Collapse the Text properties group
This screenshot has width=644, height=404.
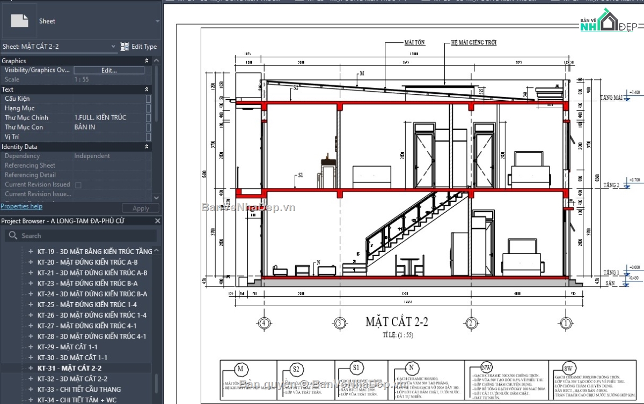[x=147, y=89]
